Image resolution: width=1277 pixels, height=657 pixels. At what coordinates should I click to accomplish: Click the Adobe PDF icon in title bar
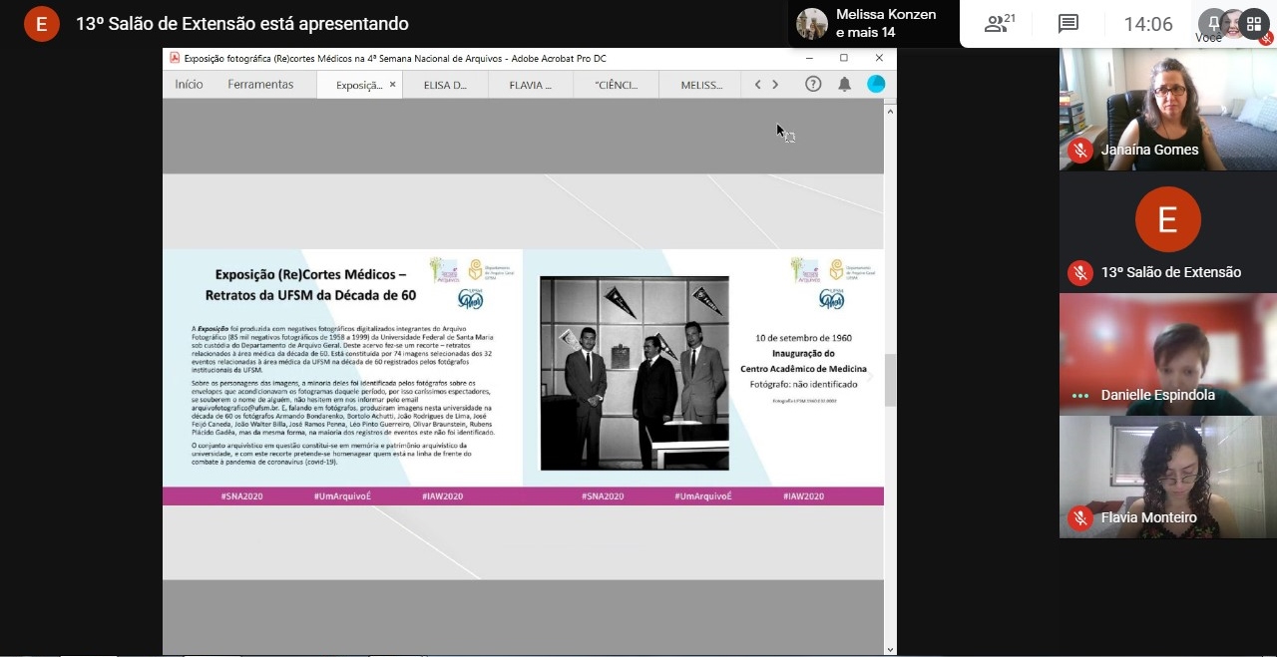coord(175,58)
